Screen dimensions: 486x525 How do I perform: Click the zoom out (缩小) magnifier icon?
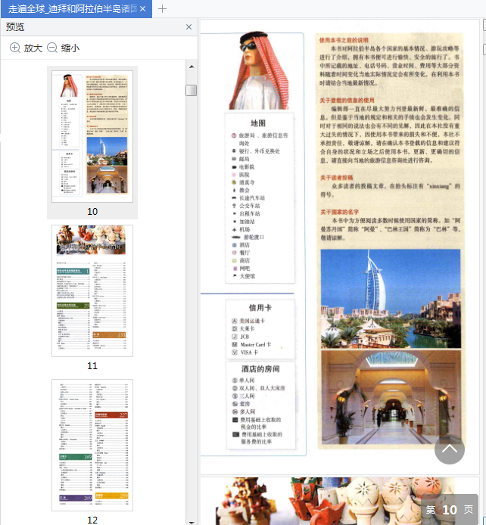pyautogui.click(x=52, y=48)
